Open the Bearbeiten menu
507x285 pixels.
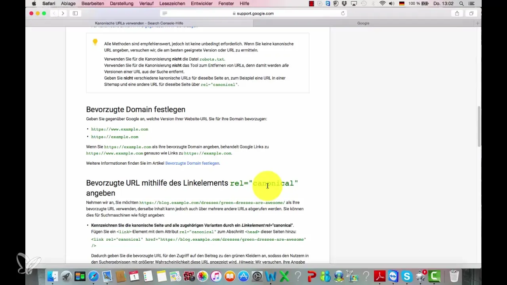coord(93,4)
